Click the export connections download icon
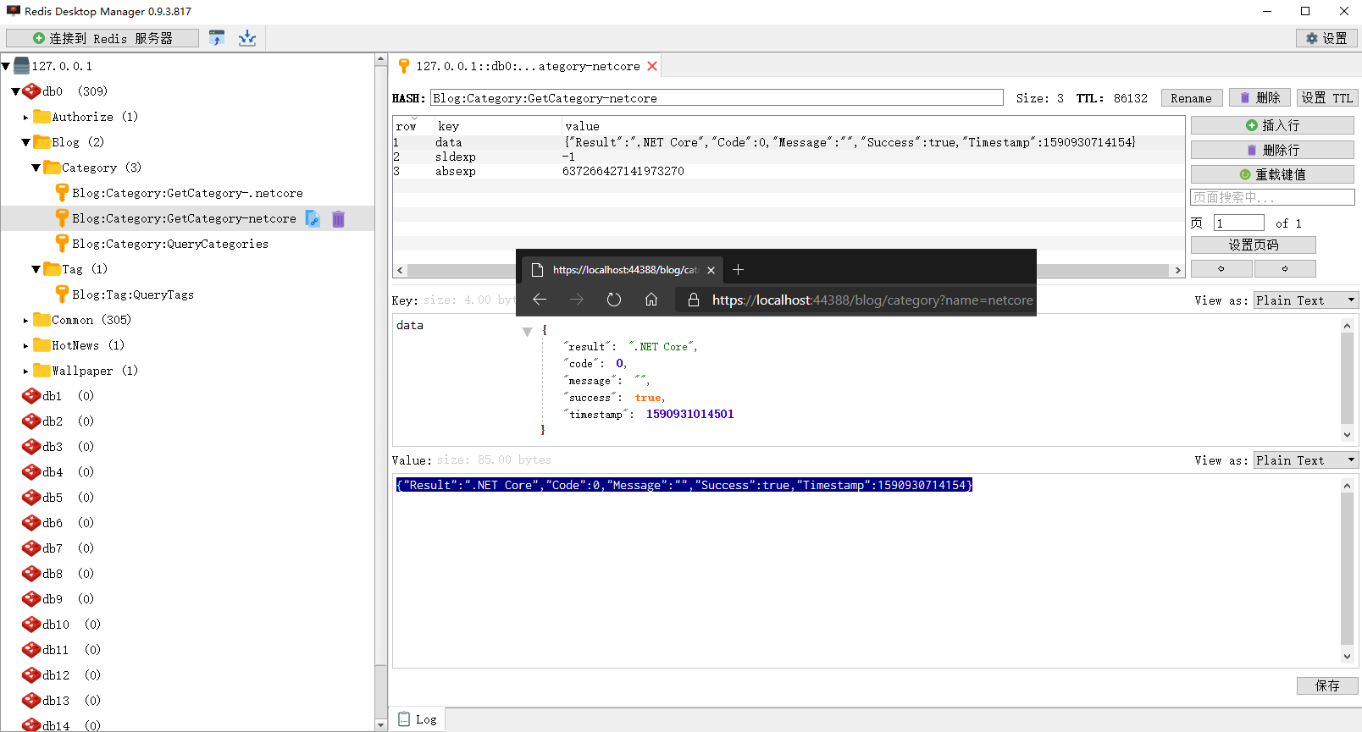This screenshot has height=732, width=1362. point(246,38)
